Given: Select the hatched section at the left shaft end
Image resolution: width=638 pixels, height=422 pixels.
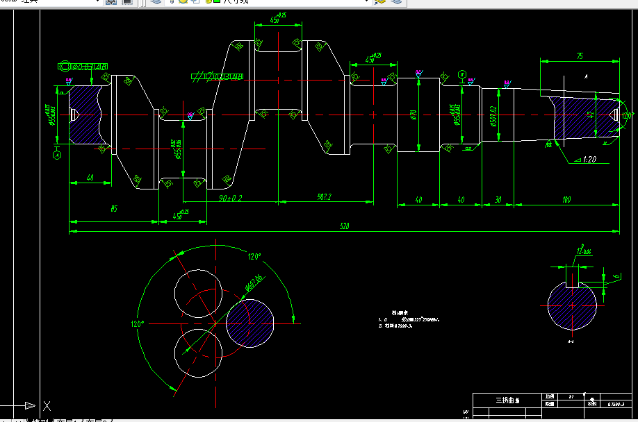Looking at the screenshot, I should (85, 115).
